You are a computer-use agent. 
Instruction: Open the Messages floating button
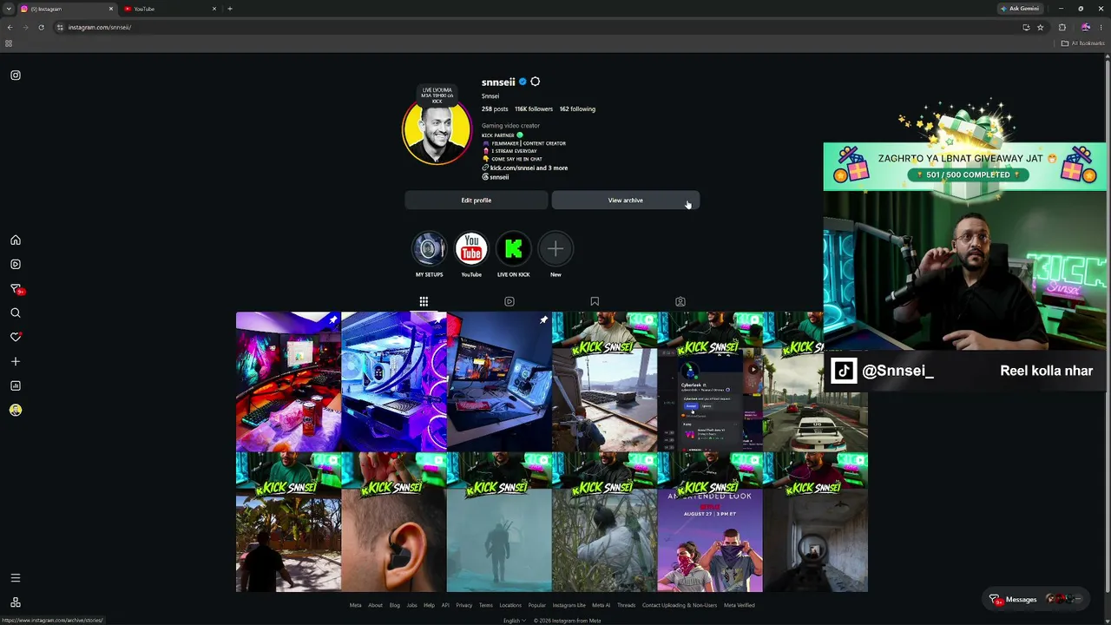point(1037,599)
